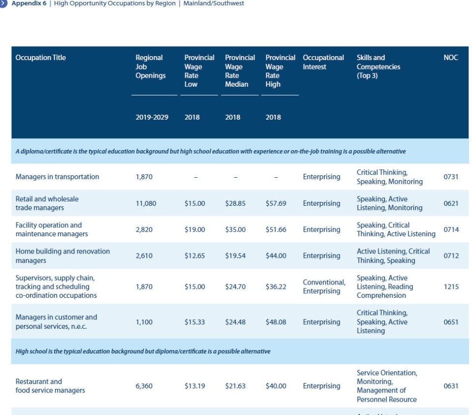Click 'Conventional, Enterprising' interest cell
Image resolution: width=472 pixels, height=415 pixels.
[324, 287]
